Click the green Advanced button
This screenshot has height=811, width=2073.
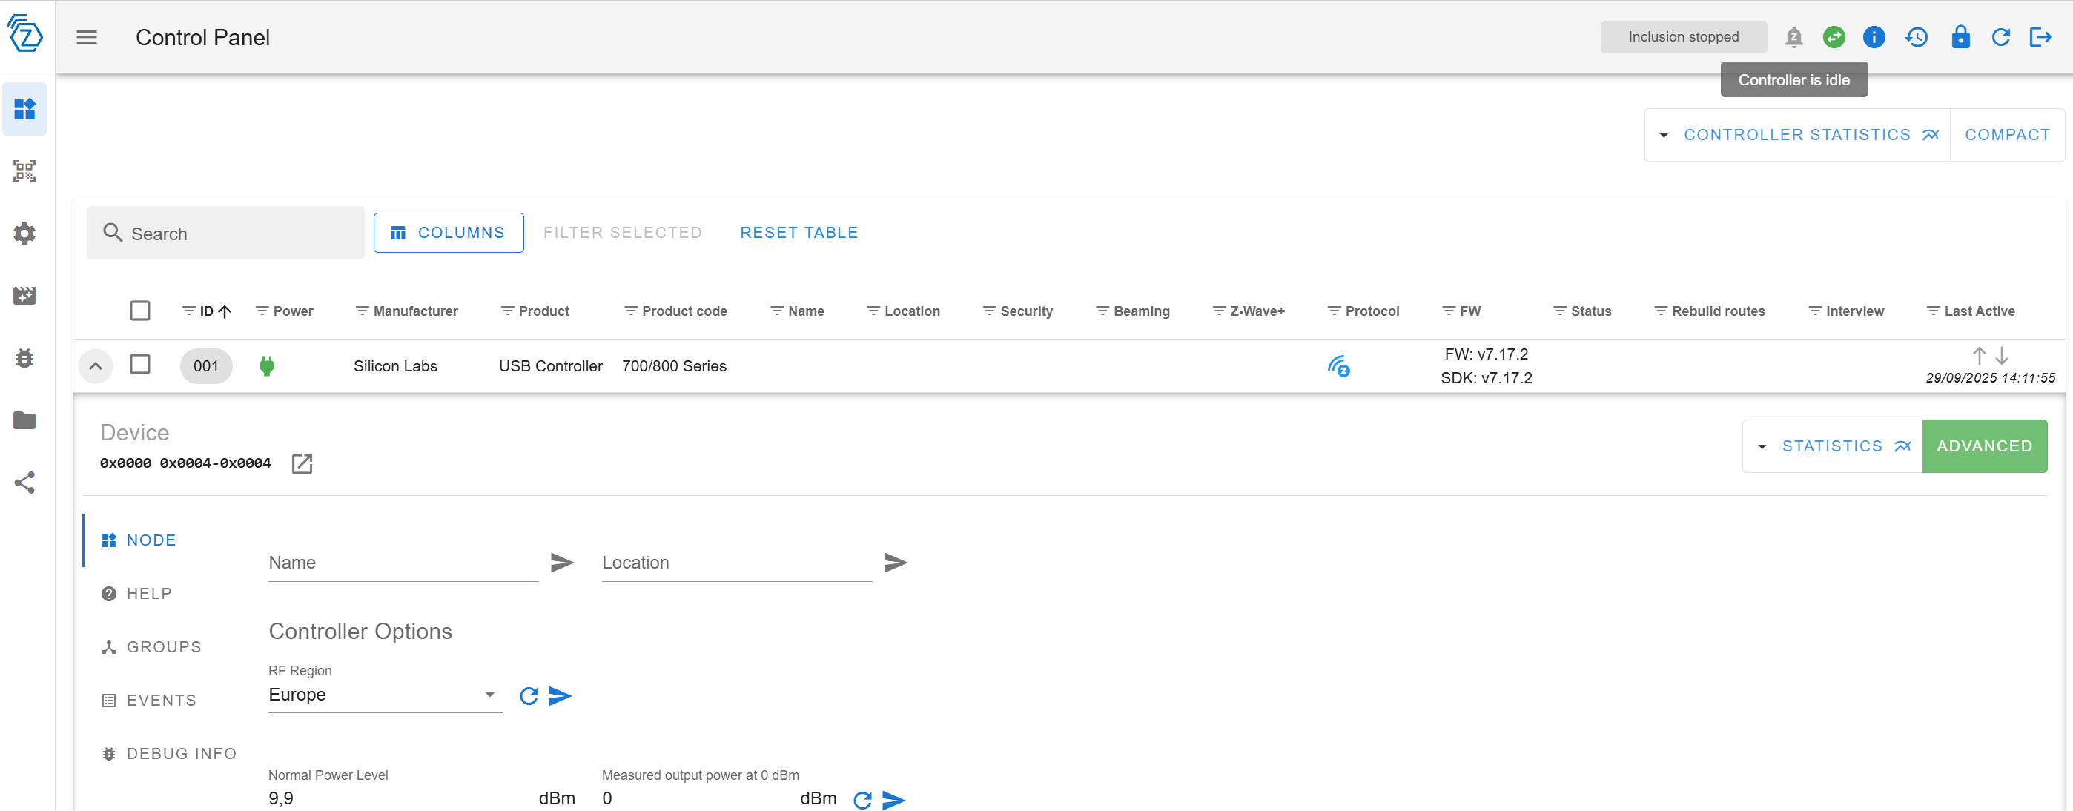pyautogui.click(x=1984, y=446)
